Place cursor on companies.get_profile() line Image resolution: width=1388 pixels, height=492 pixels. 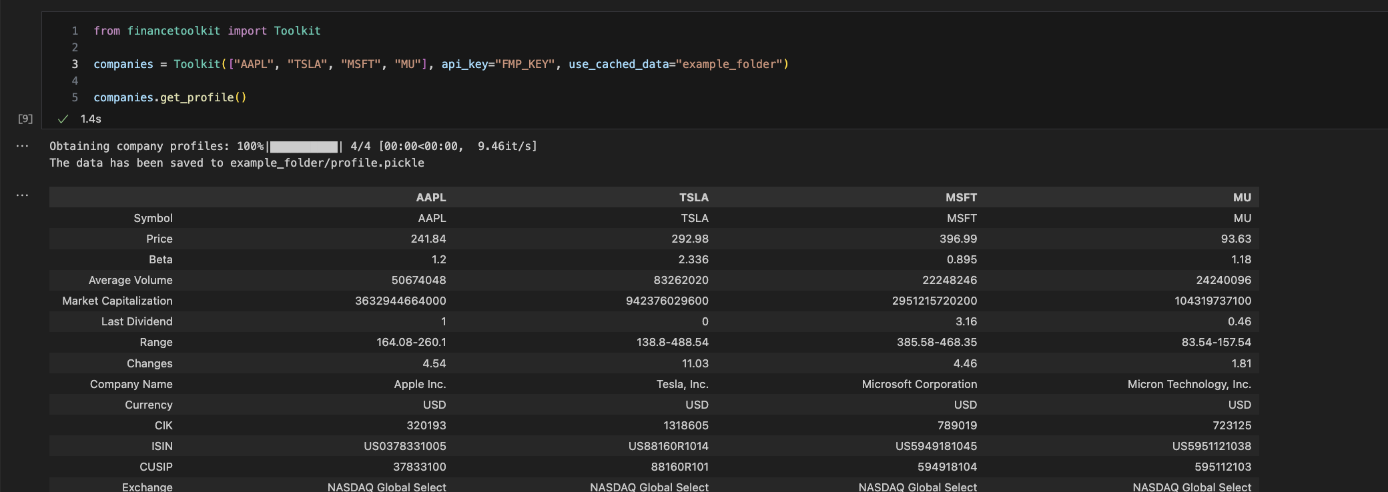pos(170,97)
